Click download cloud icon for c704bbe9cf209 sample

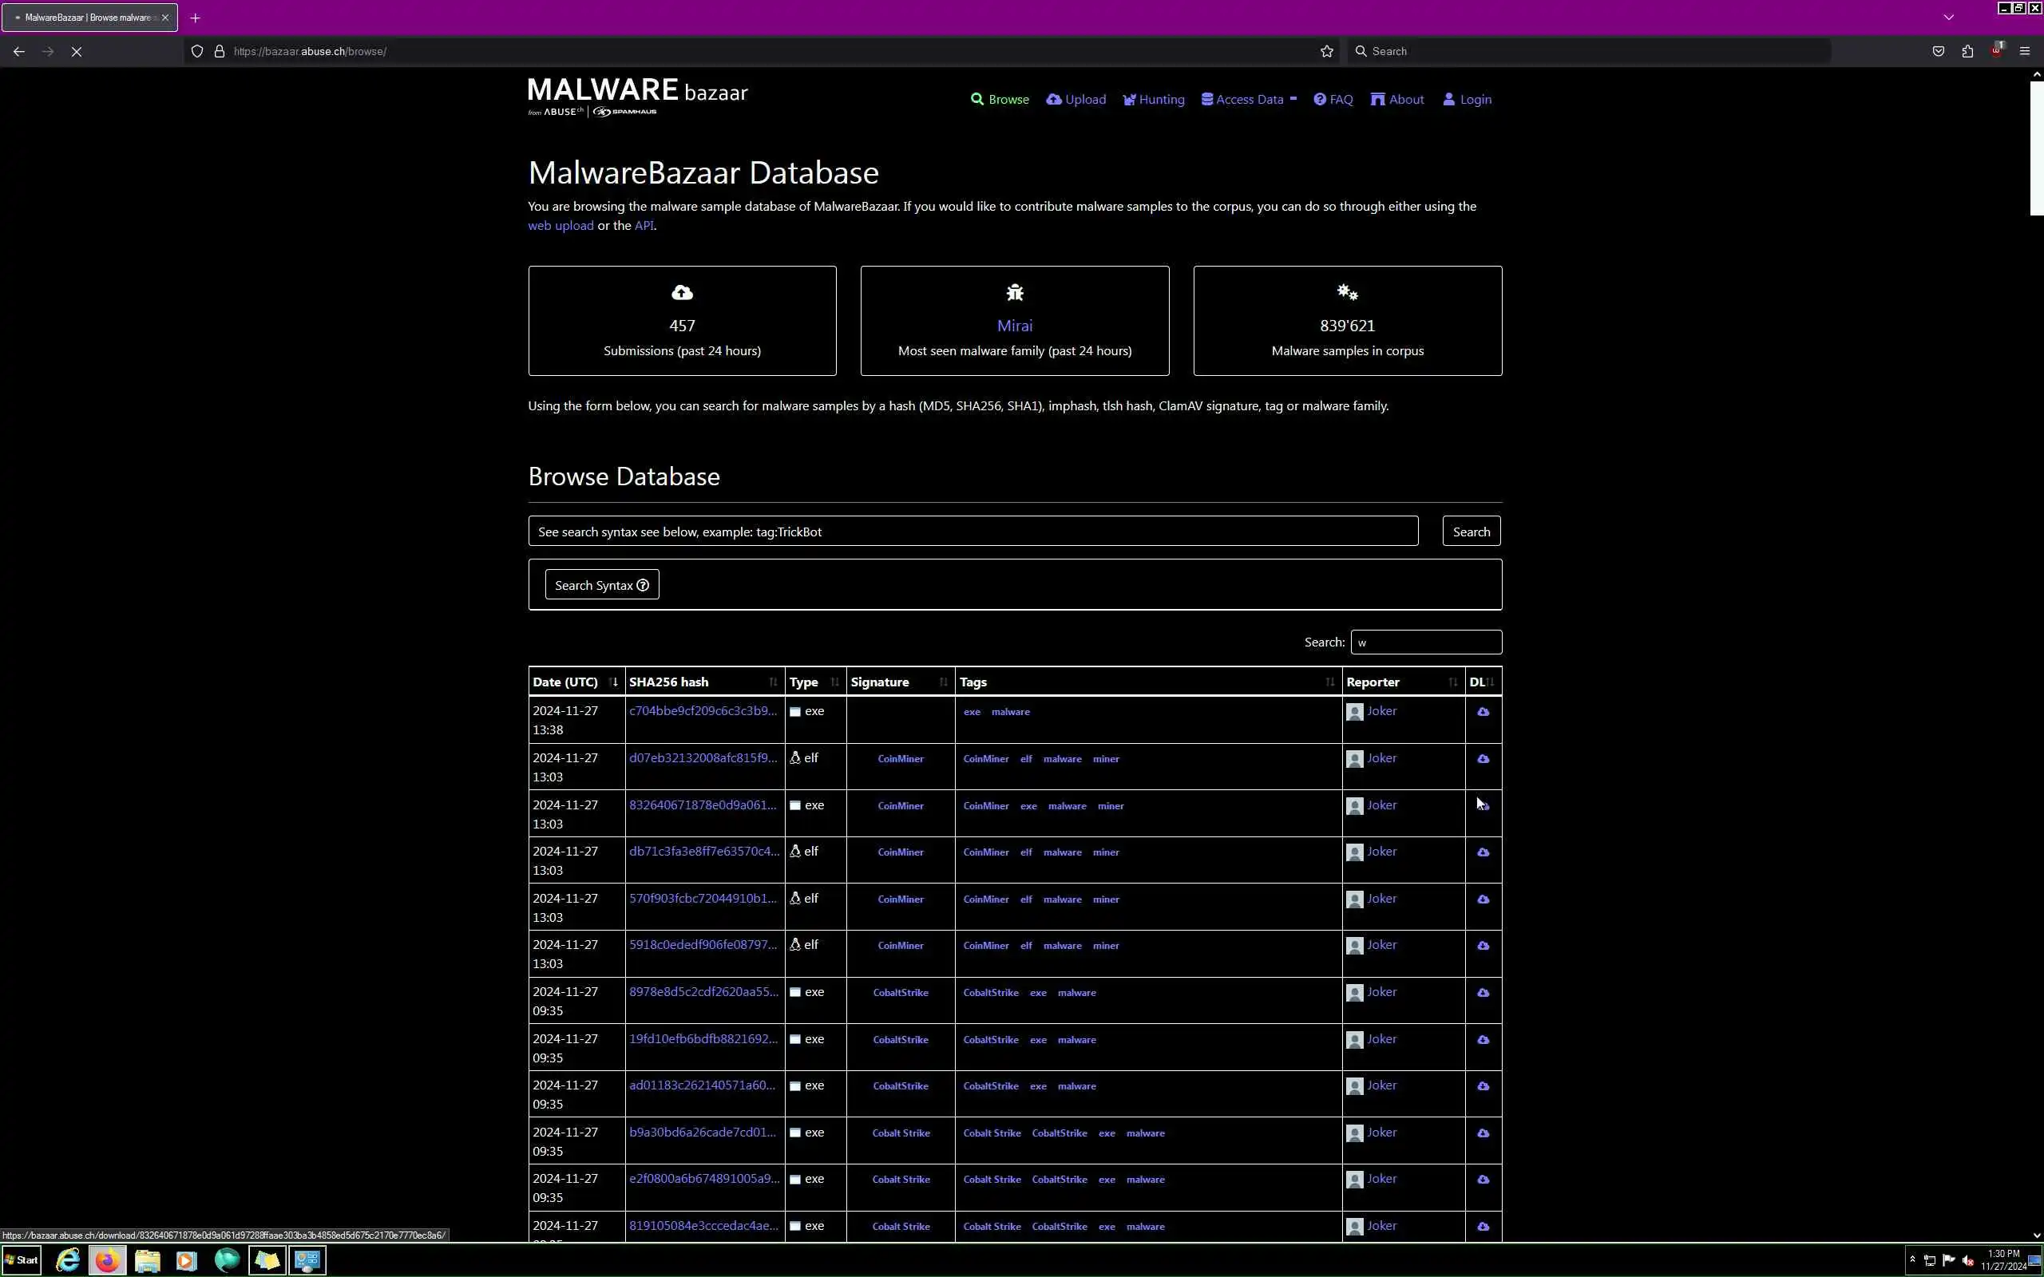pos(1483,712)
